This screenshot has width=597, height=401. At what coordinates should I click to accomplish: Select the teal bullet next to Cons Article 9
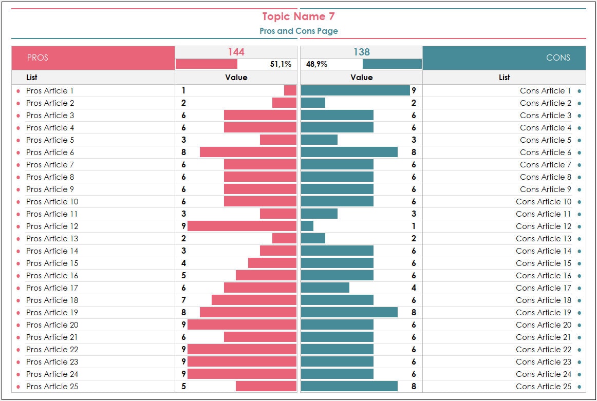579,190
